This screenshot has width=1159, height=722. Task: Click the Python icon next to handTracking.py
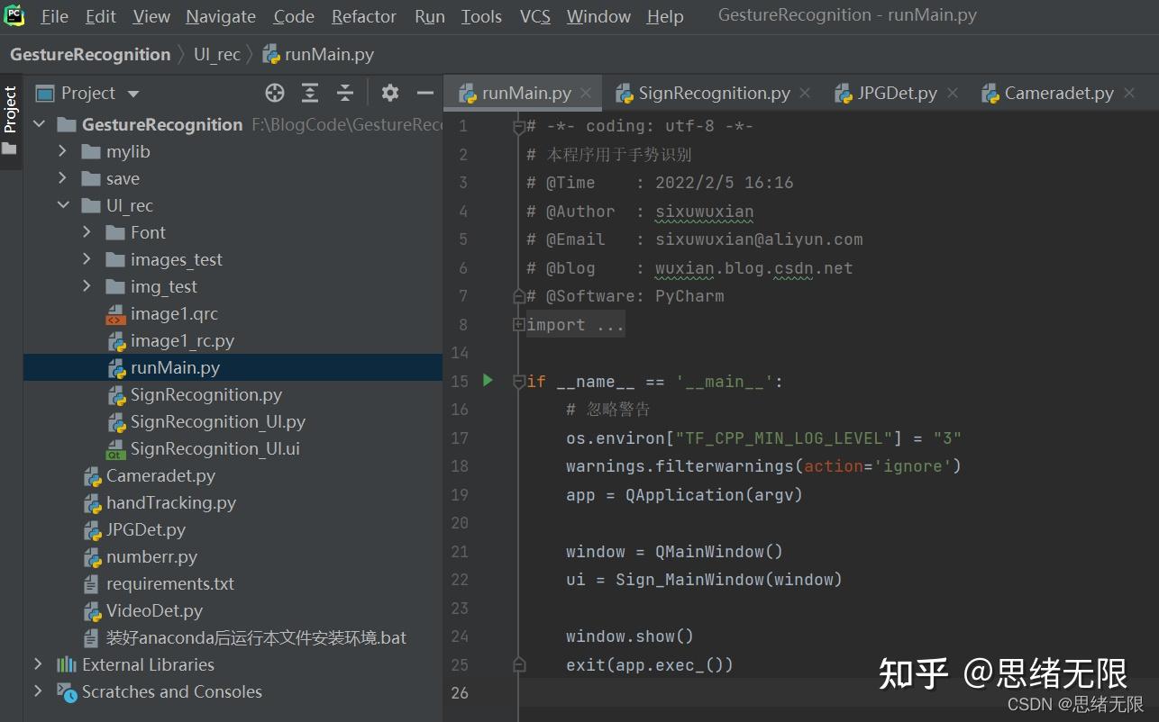[91, 503]
